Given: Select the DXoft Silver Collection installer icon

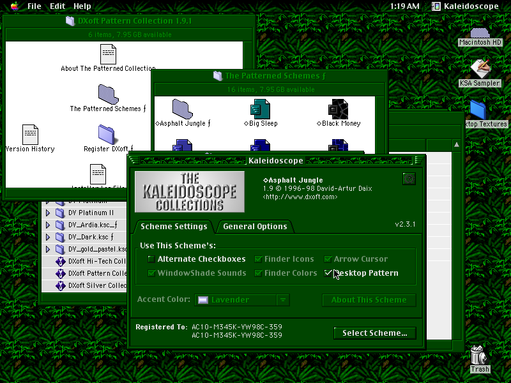Looking at the screenshot, I should (60, 286).
